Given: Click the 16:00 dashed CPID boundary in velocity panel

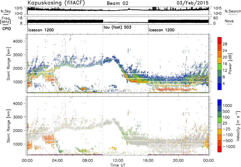Looking at the screenshot, I should [x=148, y=126].
